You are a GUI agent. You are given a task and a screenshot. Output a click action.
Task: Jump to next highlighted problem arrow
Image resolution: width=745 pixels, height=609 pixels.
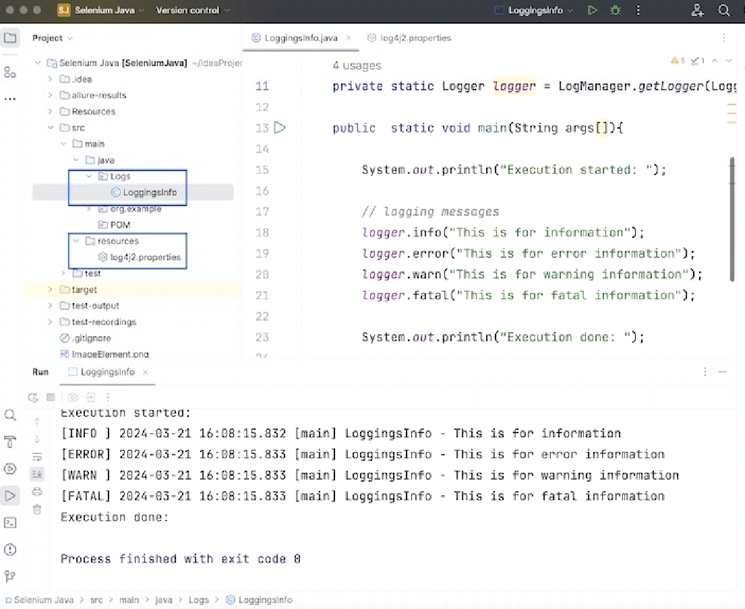tap(728, 61)
